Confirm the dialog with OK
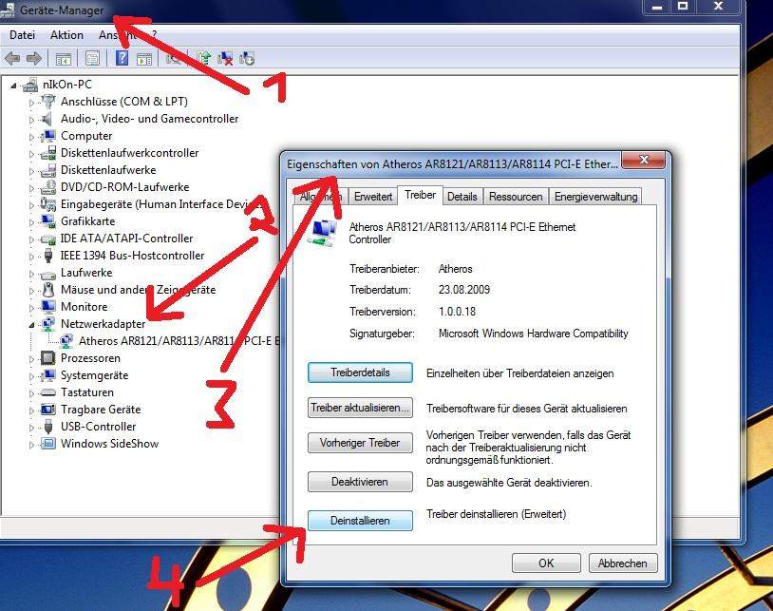 [546, 563]
